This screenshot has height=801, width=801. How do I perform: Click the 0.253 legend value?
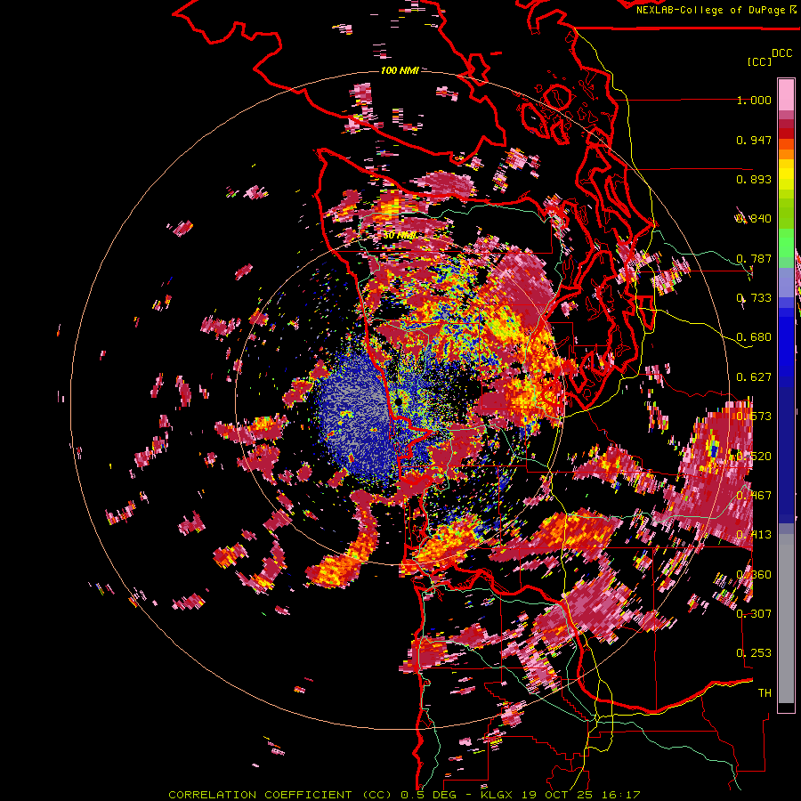(x=754, y=653)
